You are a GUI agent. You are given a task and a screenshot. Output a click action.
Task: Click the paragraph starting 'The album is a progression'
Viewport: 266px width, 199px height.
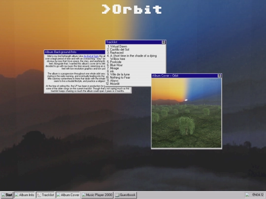point(76,77)
